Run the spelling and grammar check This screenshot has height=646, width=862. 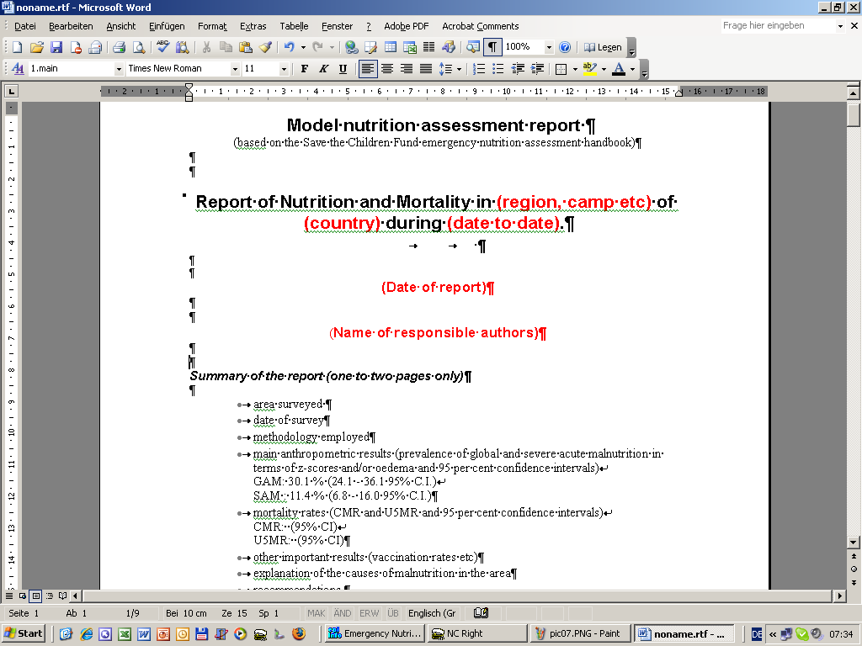point(163,47)
